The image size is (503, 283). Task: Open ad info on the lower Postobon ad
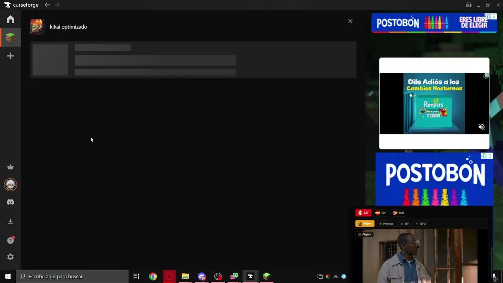tap(484, 156)
